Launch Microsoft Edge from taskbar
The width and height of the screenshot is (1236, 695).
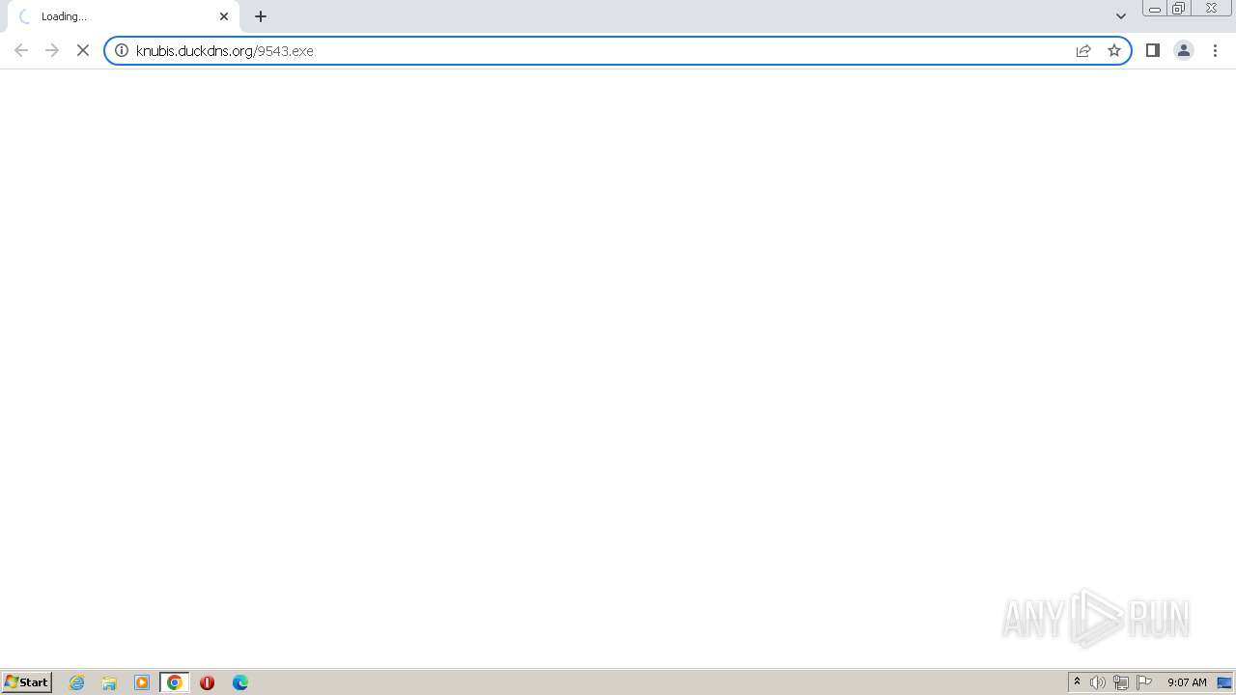[240, 682]
